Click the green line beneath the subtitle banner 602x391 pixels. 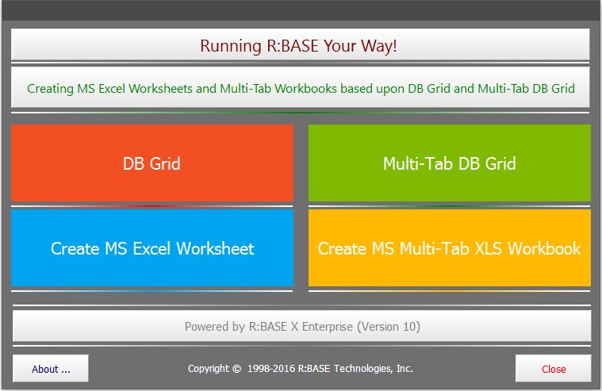click(x=300, y=113)
